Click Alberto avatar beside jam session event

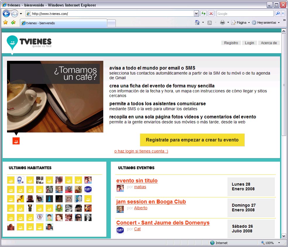coord(120,209)
